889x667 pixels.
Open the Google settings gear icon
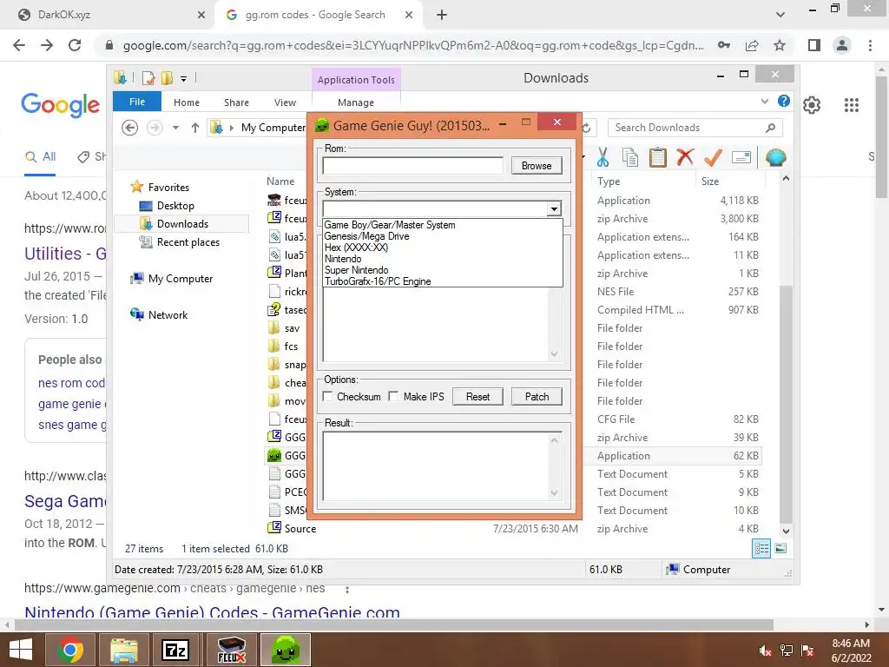(812, 105)
